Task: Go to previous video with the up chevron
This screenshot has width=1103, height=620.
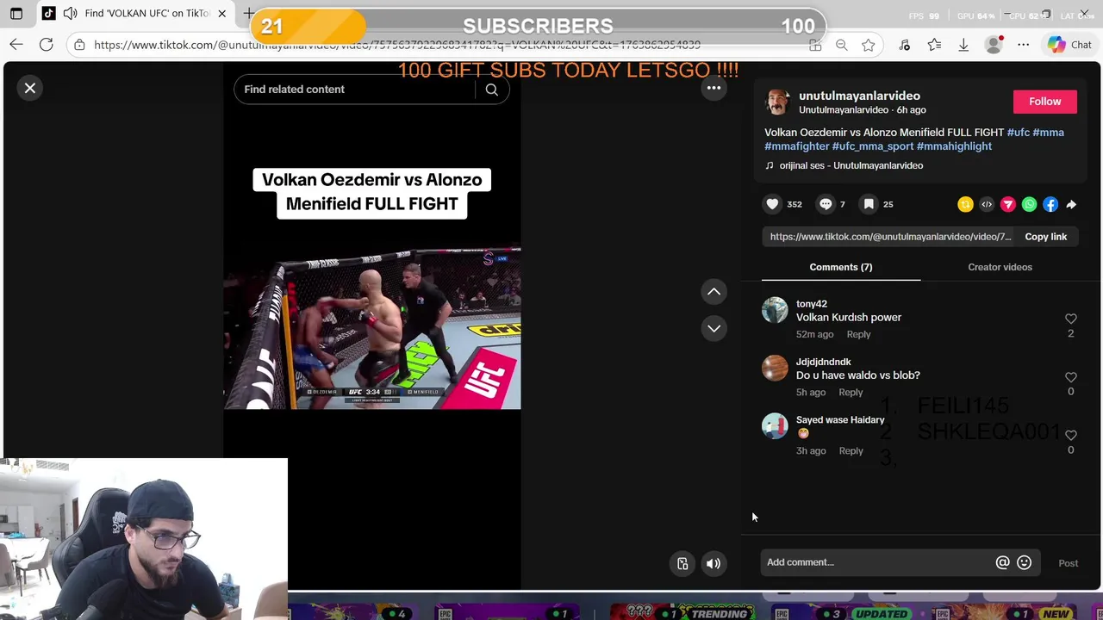Action: (714, 292)
